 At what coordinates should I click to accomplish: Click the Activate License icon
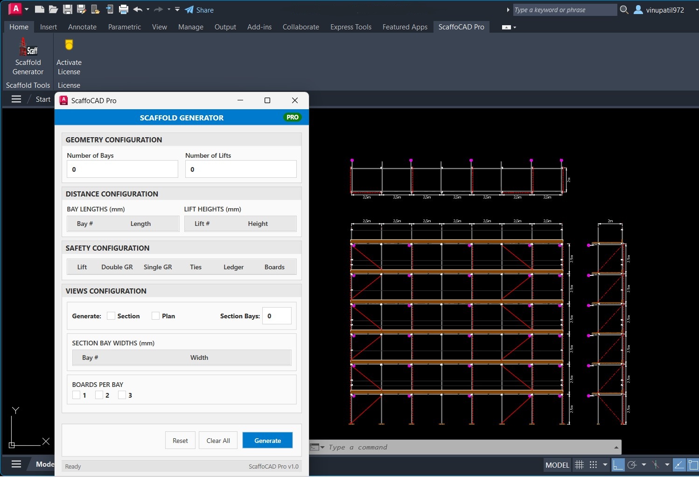click(x=69, y=56)
